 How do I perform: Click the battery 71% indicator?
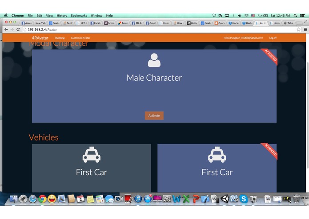[263, 16]
